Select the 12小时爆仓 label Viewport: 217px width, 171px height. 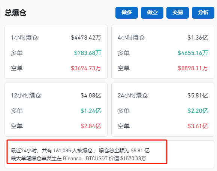(26, 96)
